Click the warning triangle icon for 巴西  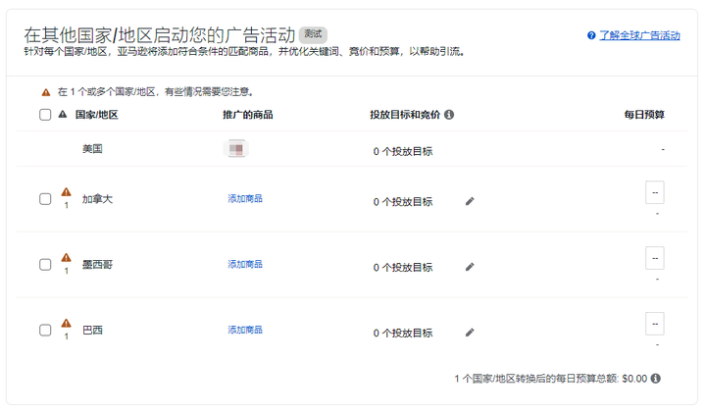[x=66, y=324]
